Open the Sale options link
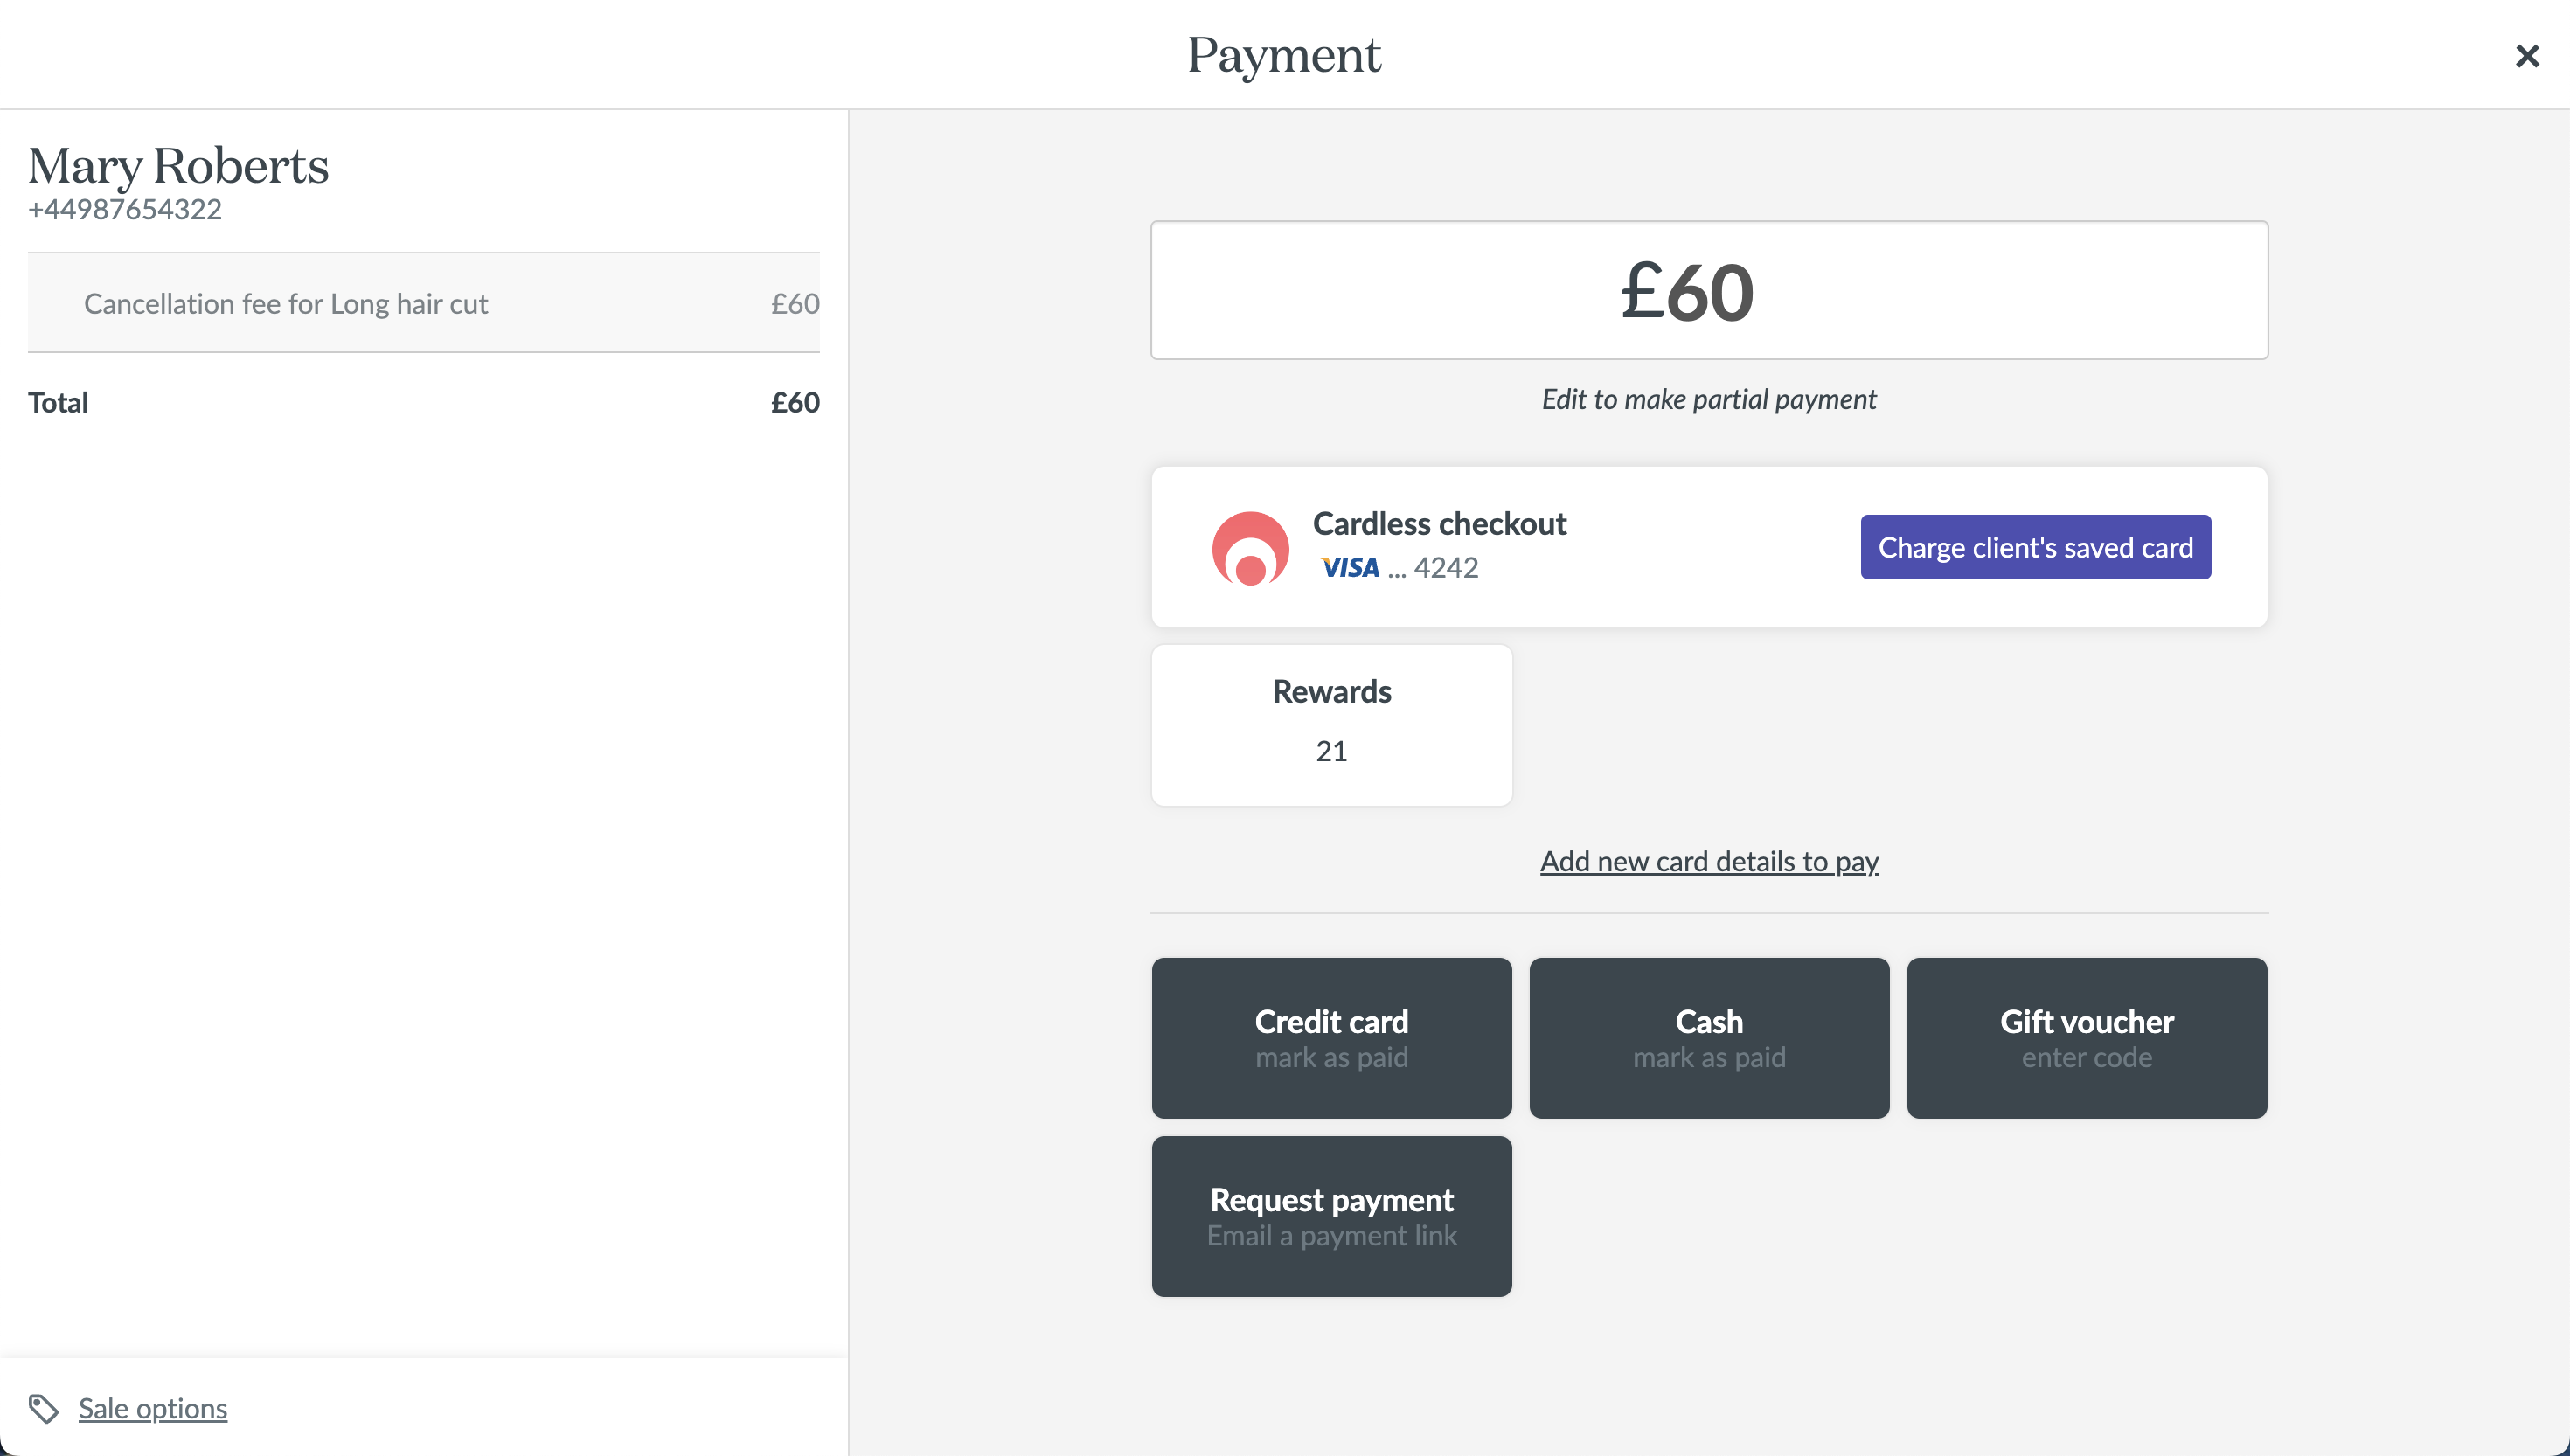The image size is (2570, 1456). click(x=153, y=1408)
